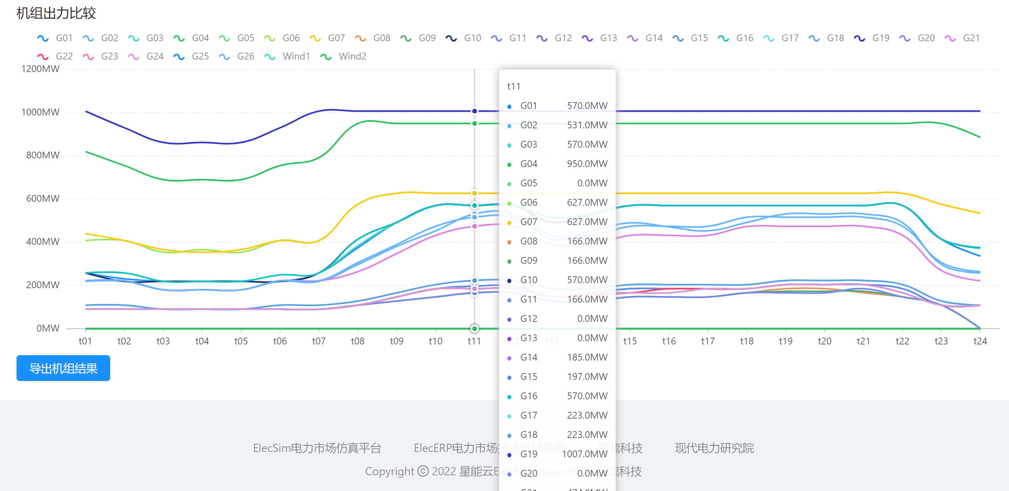Click G13 legend wave icon
The image size is (1009, 491).
point(587,38)
